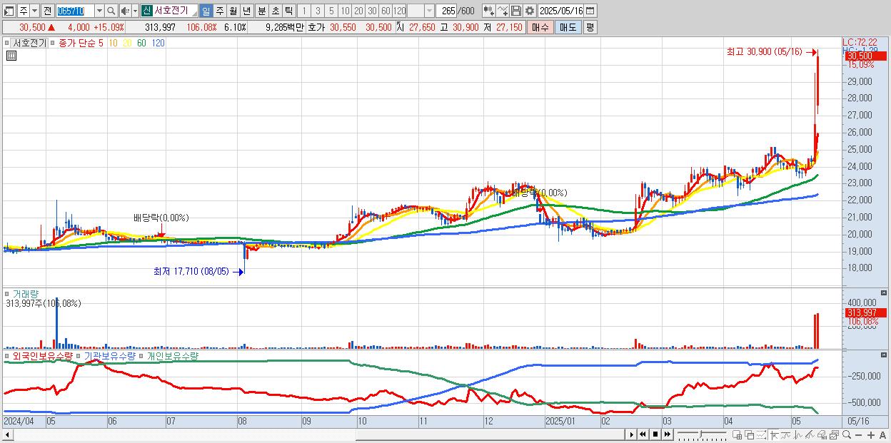The width and height of the screenshot is (891, 443).
Task: Click the bottom magnifier zoom icon
Action: [x=847, y=434]
